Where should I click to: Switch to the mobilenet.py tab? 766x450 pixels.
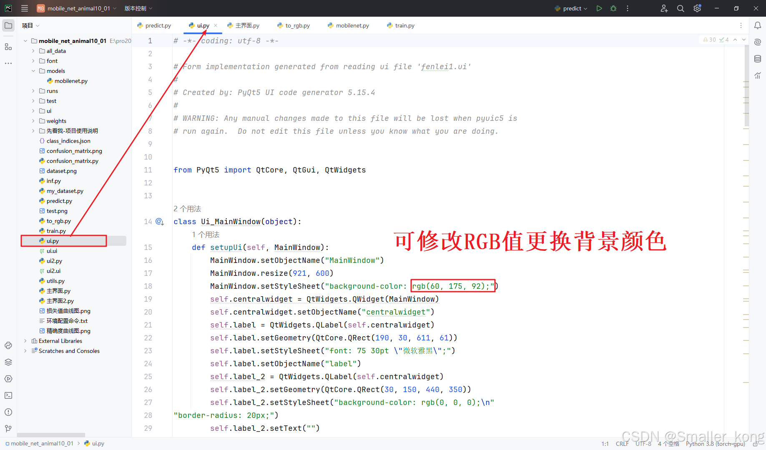349,25
